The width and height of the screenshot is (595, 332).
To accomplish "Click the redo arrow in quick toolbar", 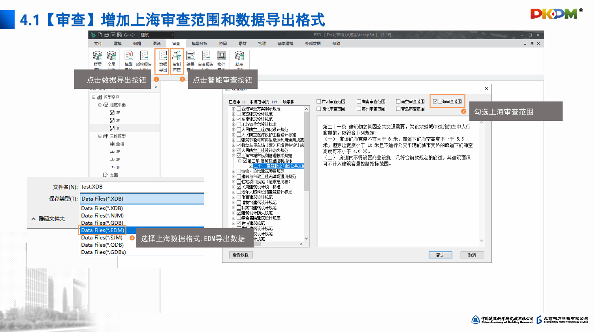I will tap(132, 35).
